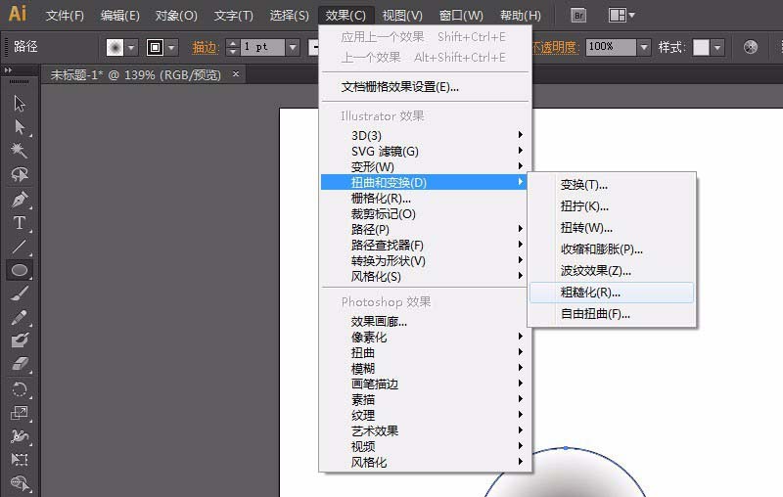Select the Scale tool

point(20,413)
